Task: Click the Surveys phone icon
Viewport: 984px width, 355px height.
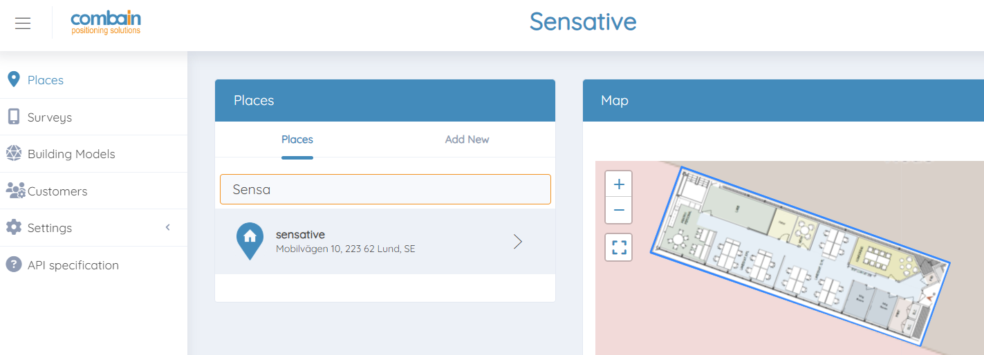Action: (13, 117)
